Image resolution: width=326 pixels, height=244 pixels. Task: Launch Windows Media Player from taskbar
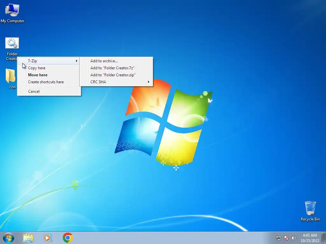click(48, 238)
